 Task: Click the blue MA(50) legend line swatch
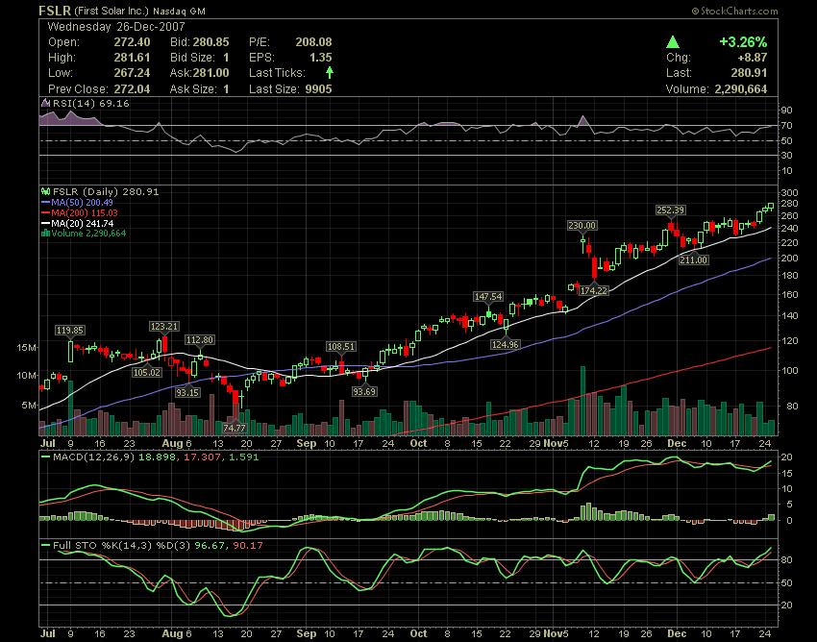click(46, 202)
